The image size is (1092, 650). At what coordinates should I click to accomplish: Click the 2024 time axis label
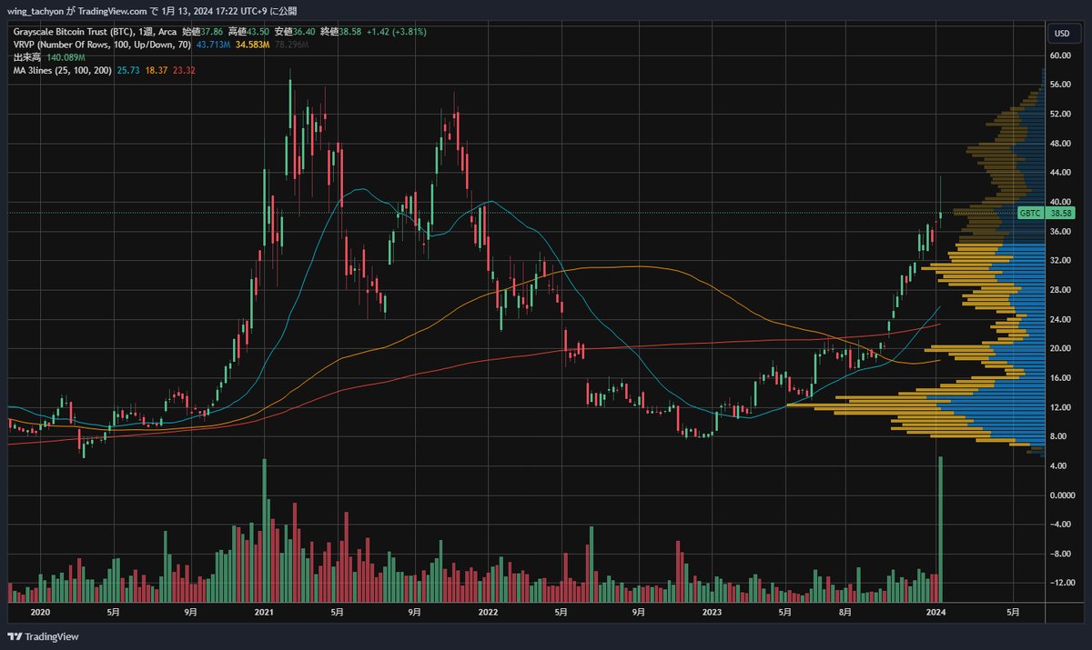(x=935, y=612)
